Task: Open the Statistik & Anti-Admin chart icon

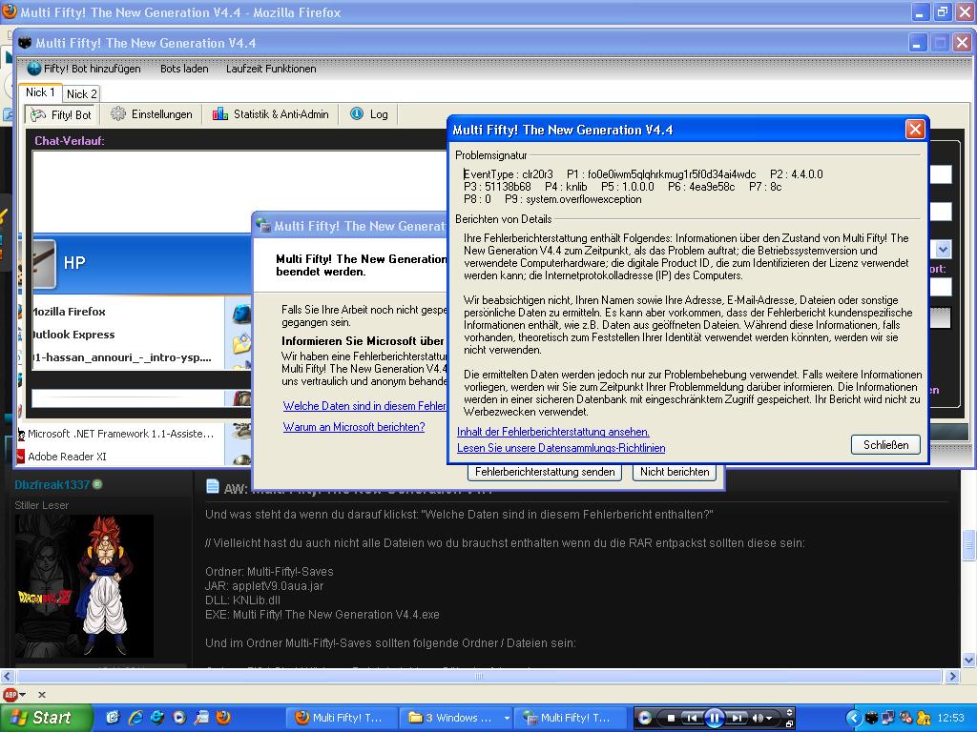Action: point(220,114)
